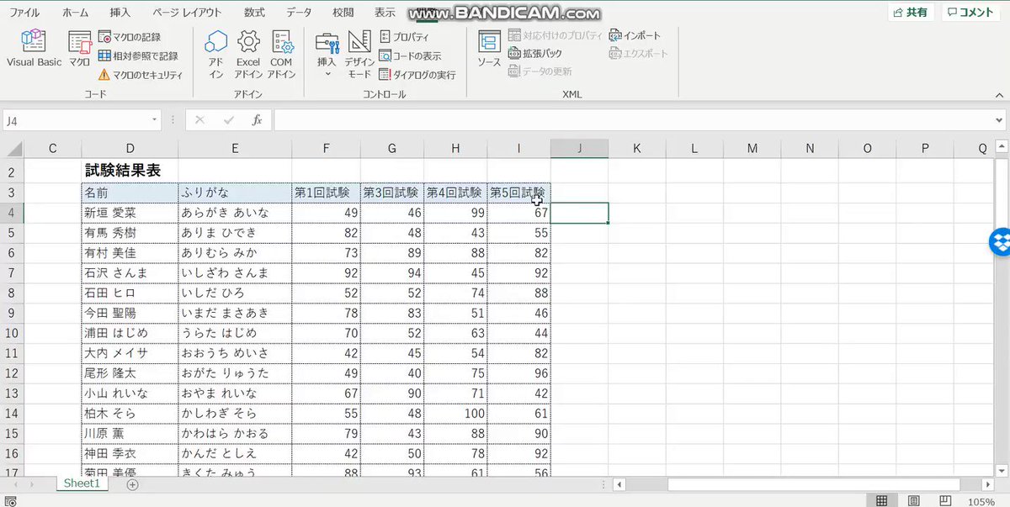Viewport: 1010px width, 507px height.
Task: Switch to the 表示 tab
Action: (x=385, y=13)
